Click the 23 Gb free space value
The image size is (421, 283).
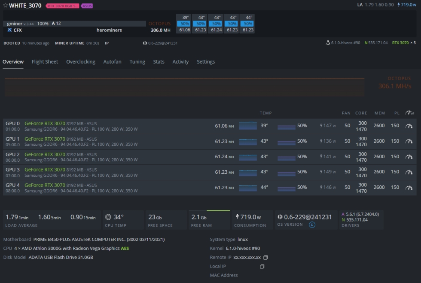click(155, 217)
